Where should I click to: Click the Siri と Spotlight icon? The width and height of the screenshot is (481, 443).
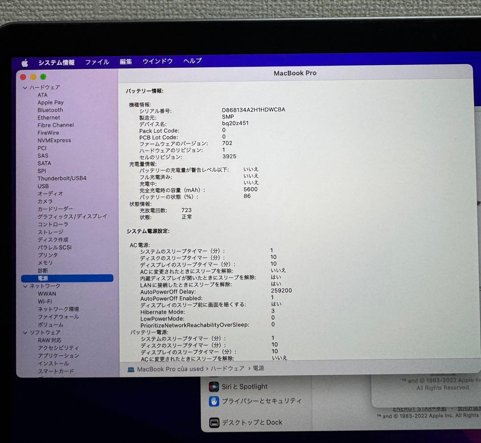click(x=215, y=387)
